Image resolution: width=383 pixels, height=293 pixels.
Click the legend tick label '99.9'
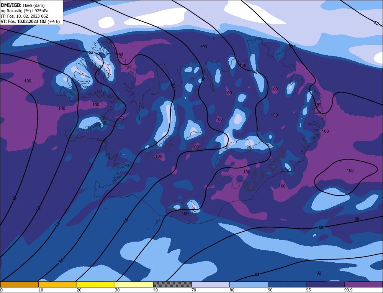pyautogui.click(x=348, y=290)
